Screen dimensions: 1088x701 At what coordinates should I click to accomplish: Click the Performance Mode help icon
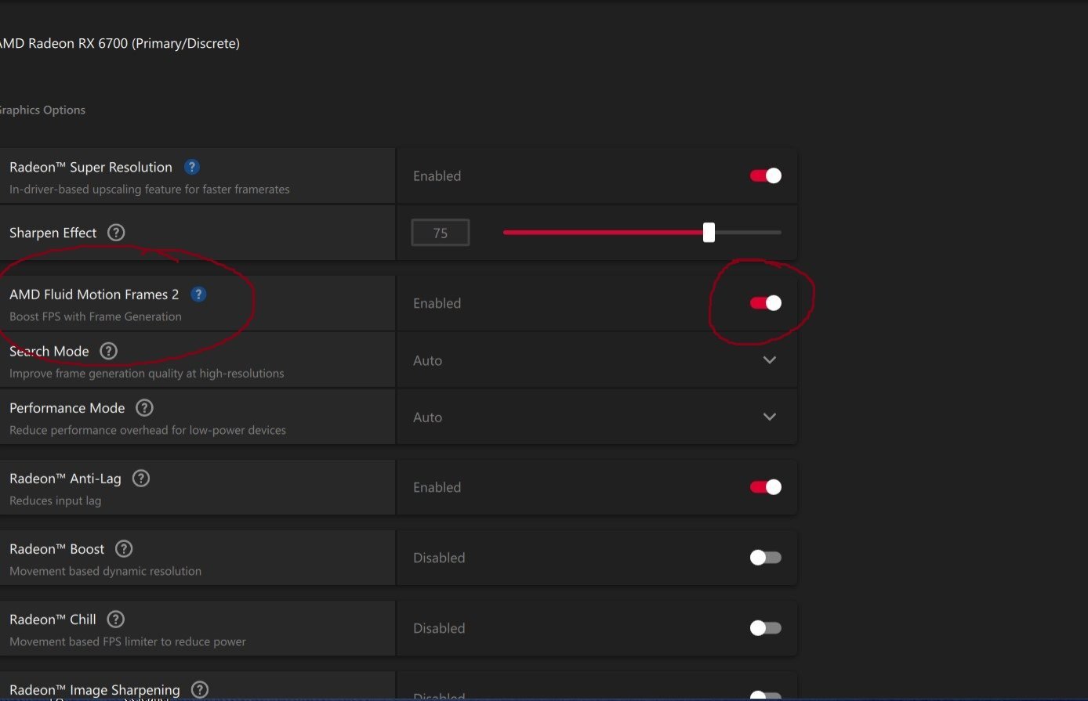click(144, 408)
